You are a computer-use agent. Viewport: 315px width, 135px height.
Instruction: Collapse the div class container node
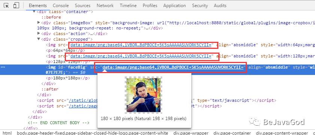(34, 12)
